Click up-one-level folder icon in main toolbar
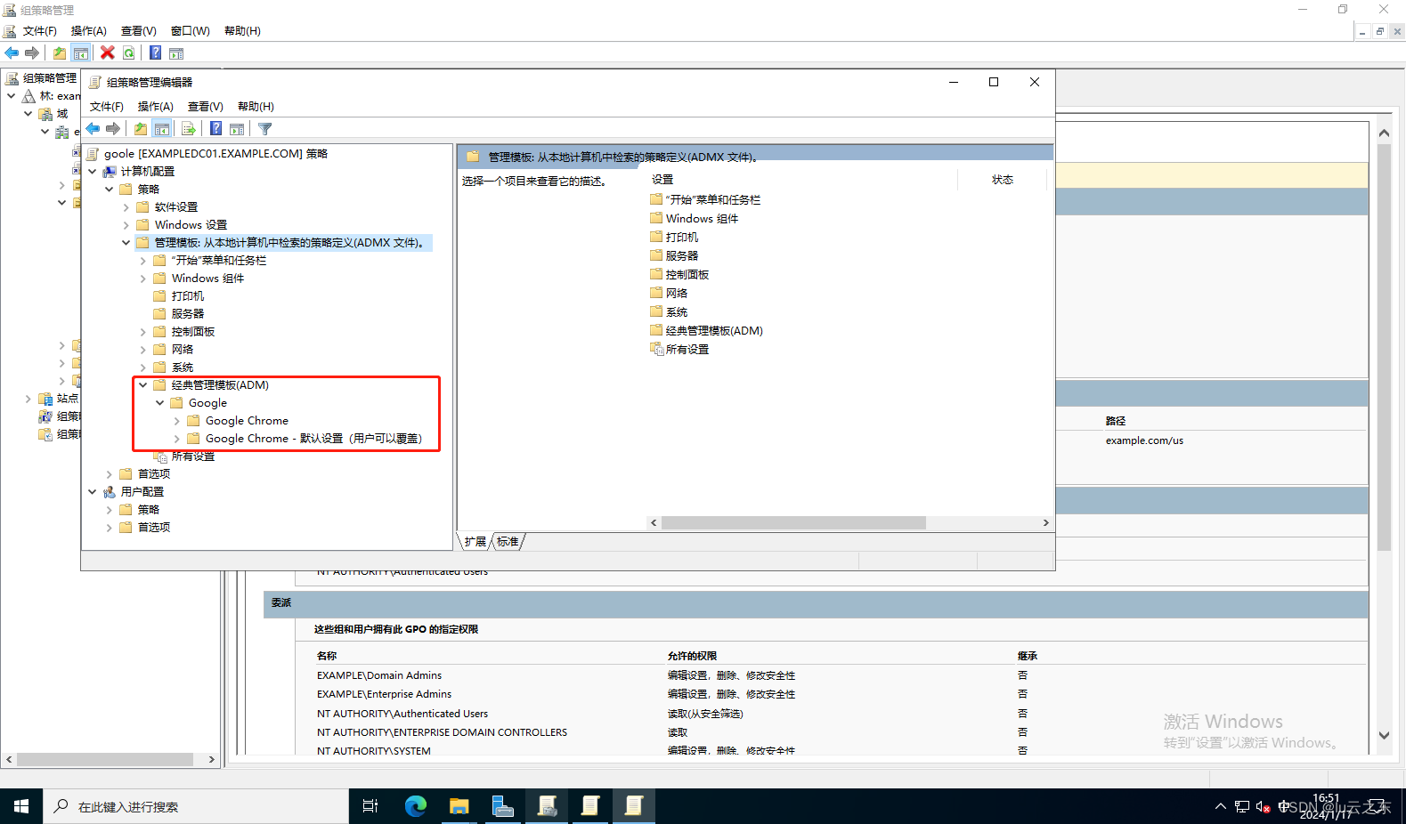Screen dimensions: 1406x824 pos(60,53)
